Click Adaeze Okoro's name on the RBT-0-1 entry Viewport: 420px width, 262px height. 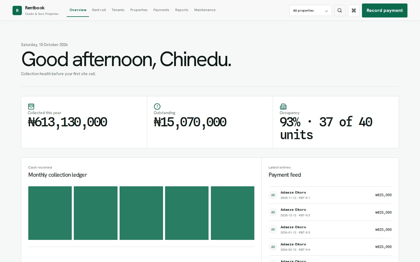[293, 192]
